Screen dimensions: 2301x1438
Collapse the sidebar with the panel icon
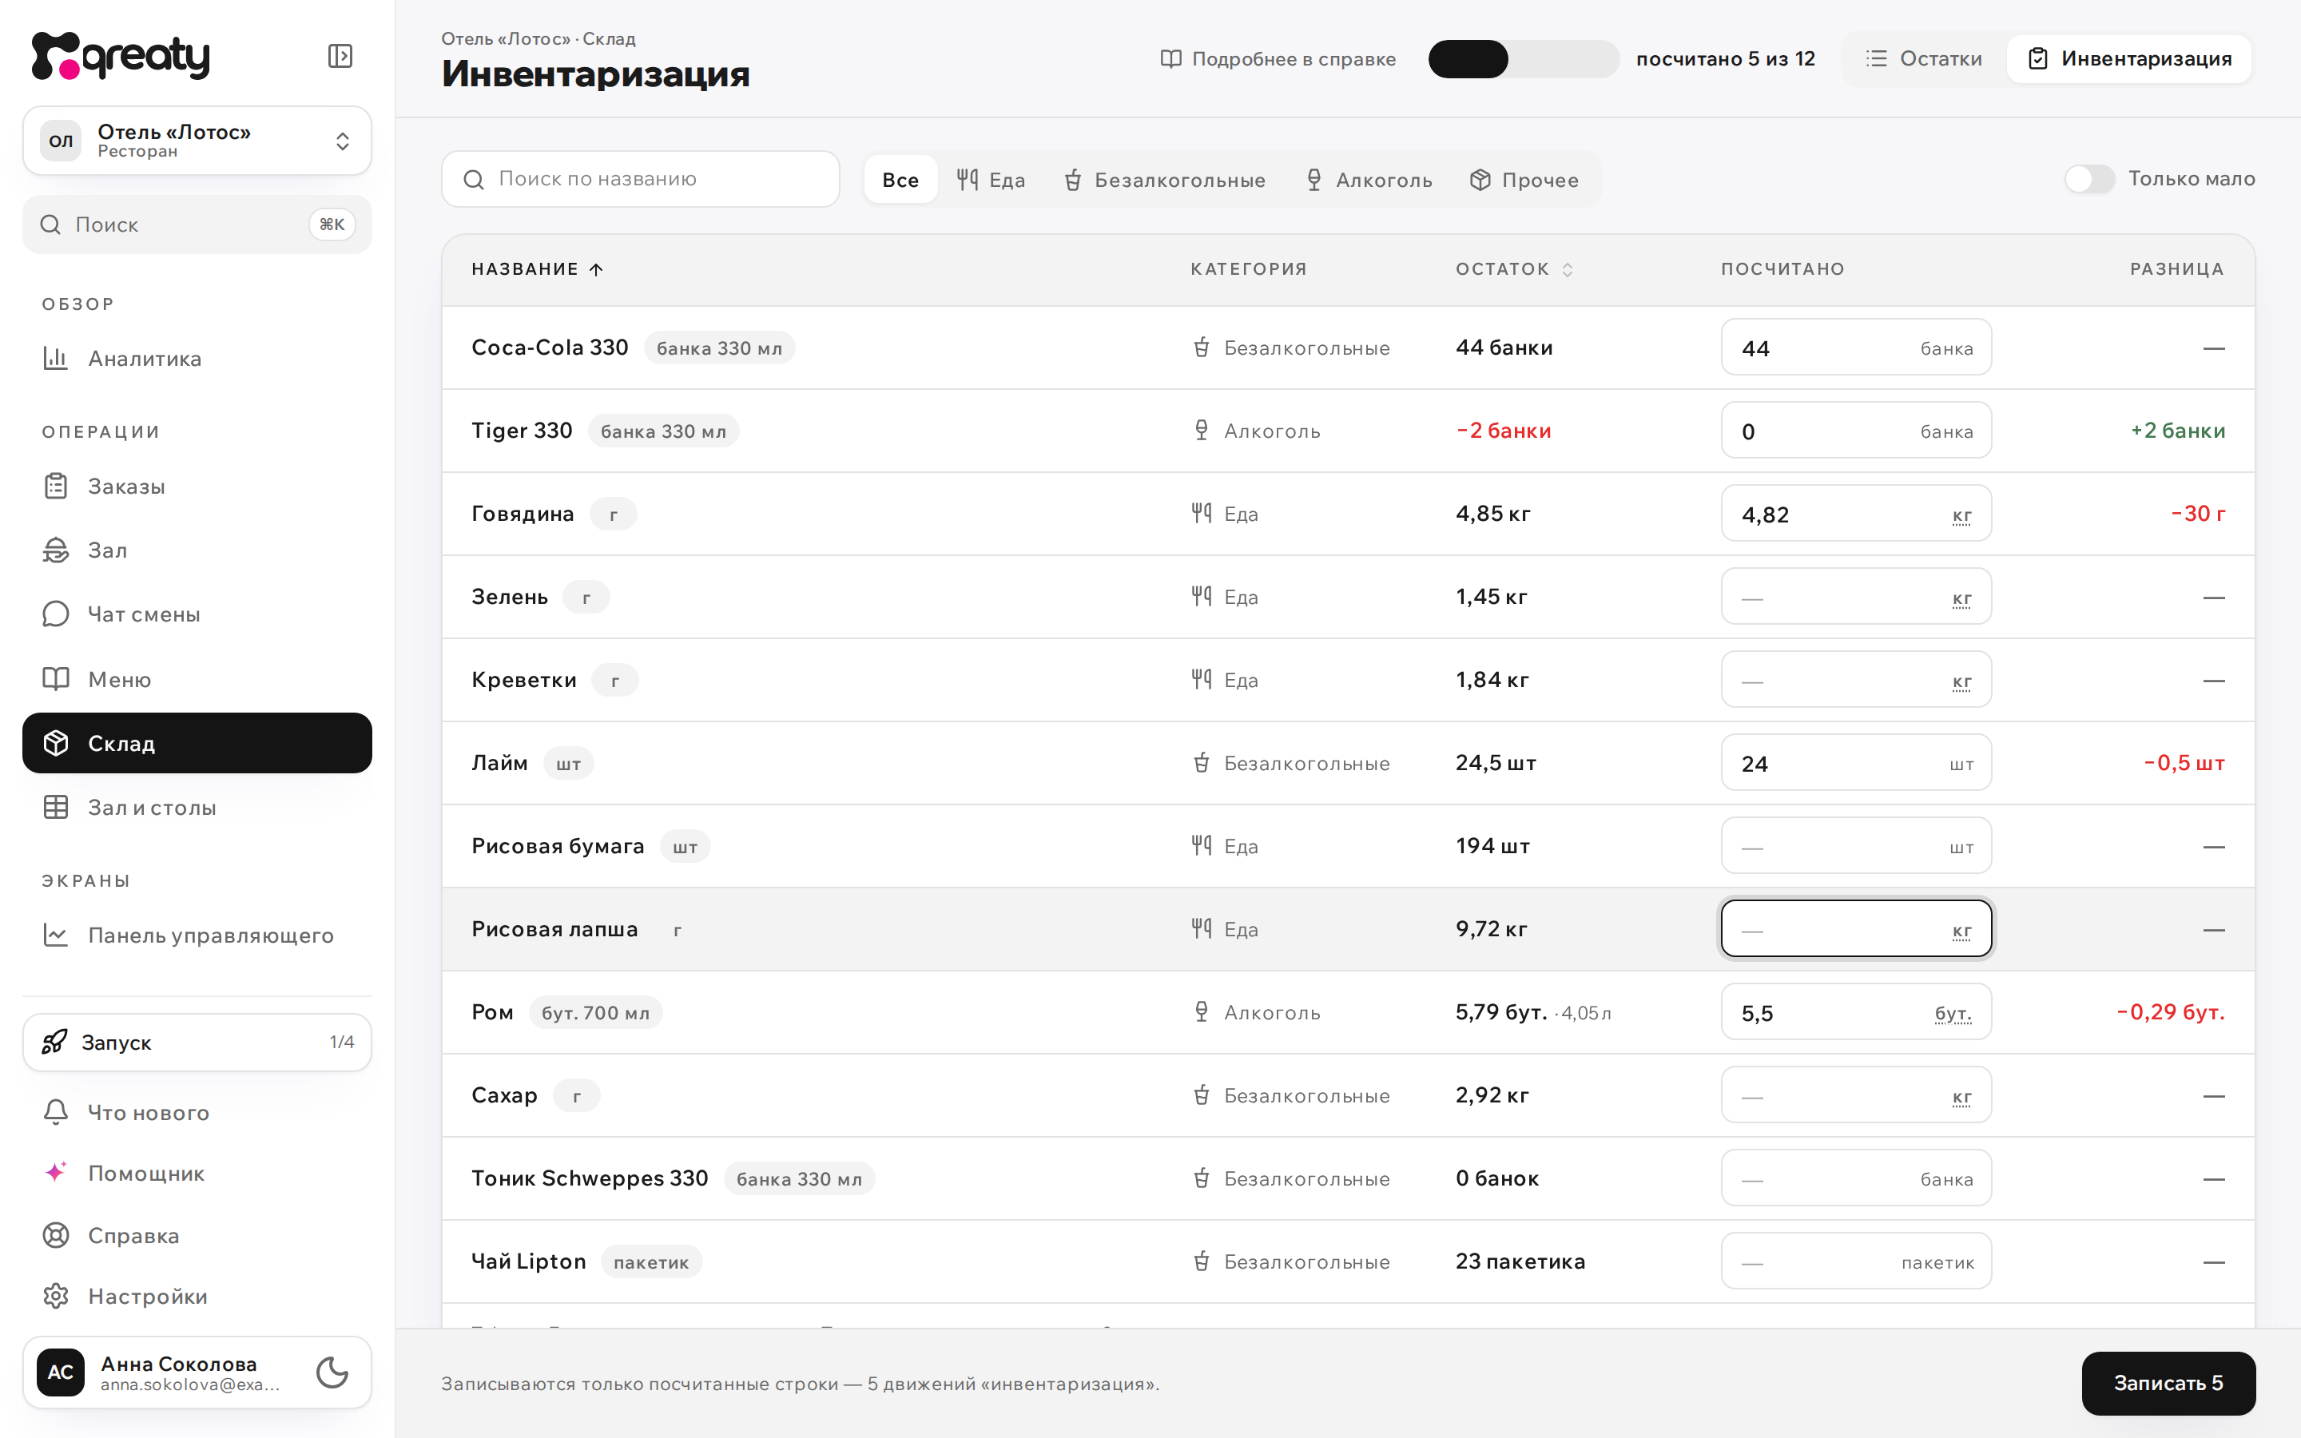click(x=340, y=56)
